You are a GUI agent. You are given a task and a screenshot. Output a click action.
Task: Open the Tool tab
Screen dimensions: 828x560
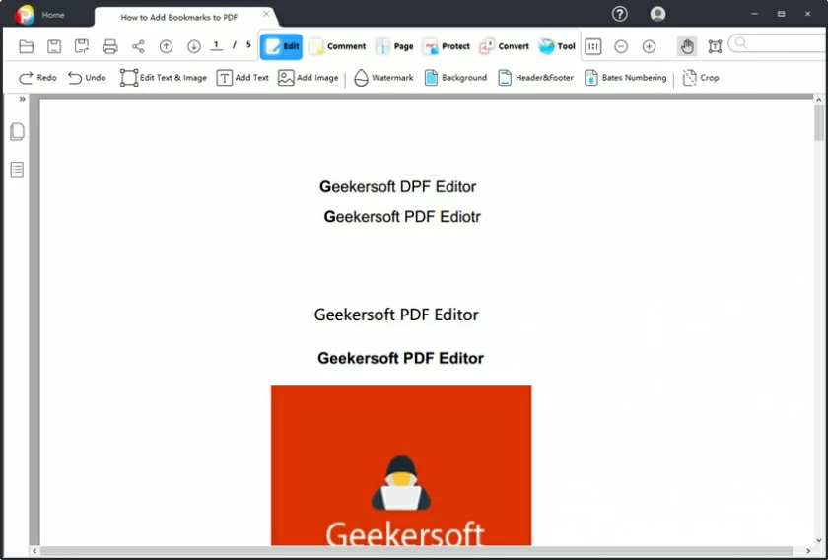pos(557,46)
